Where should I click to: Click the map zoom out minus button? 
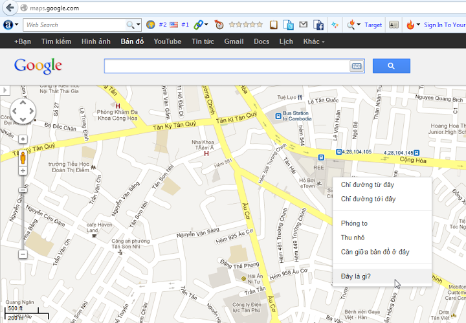pos(23,254)
